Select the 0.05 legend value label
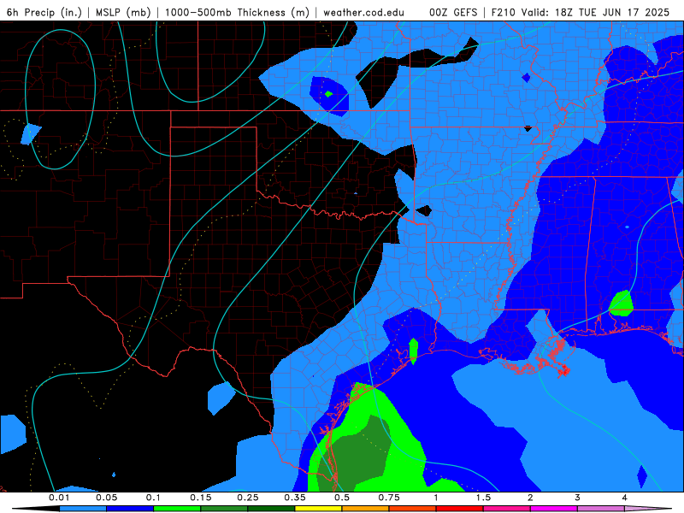Screen dimensions: 684x513 [106, 498]
